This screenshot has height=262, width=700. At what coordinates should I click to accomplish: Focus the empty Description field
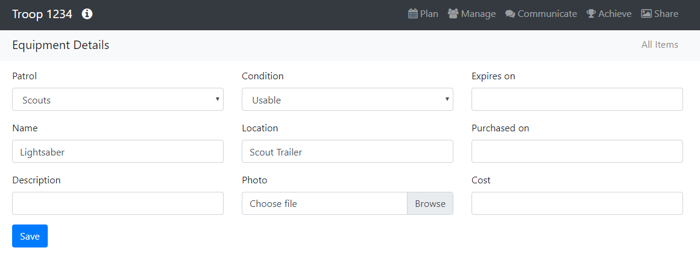click(x=118, y=204)
